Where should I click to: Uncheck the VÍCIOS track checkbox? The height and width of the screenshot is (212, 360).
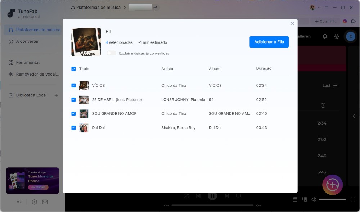(73, 85)
